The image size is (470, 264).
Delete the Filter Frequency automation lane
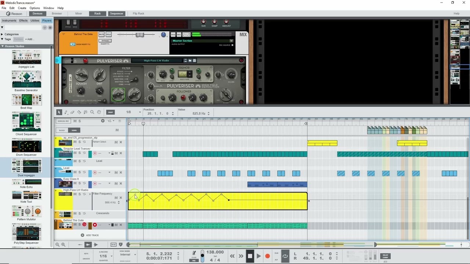click(120, 198)
